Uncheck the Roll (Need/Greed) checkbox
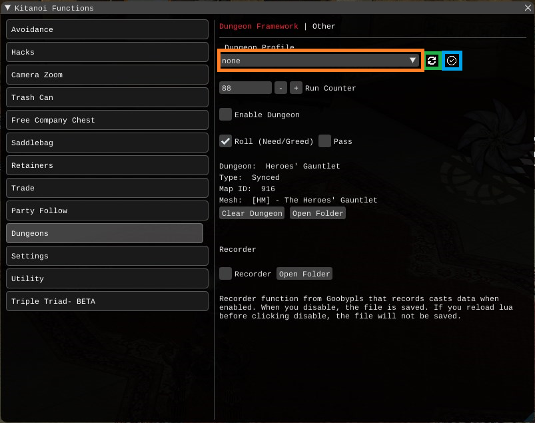Screen dimensions: 535x423 tap(226, 141)
